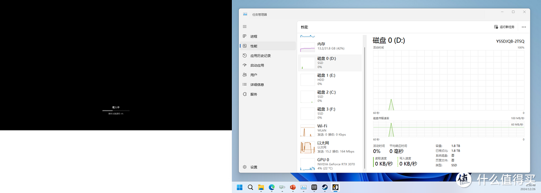Select 磁盘 3 (F:) SSD entry
The height and width of the screenshot is (193, 541).
point(330,113)
